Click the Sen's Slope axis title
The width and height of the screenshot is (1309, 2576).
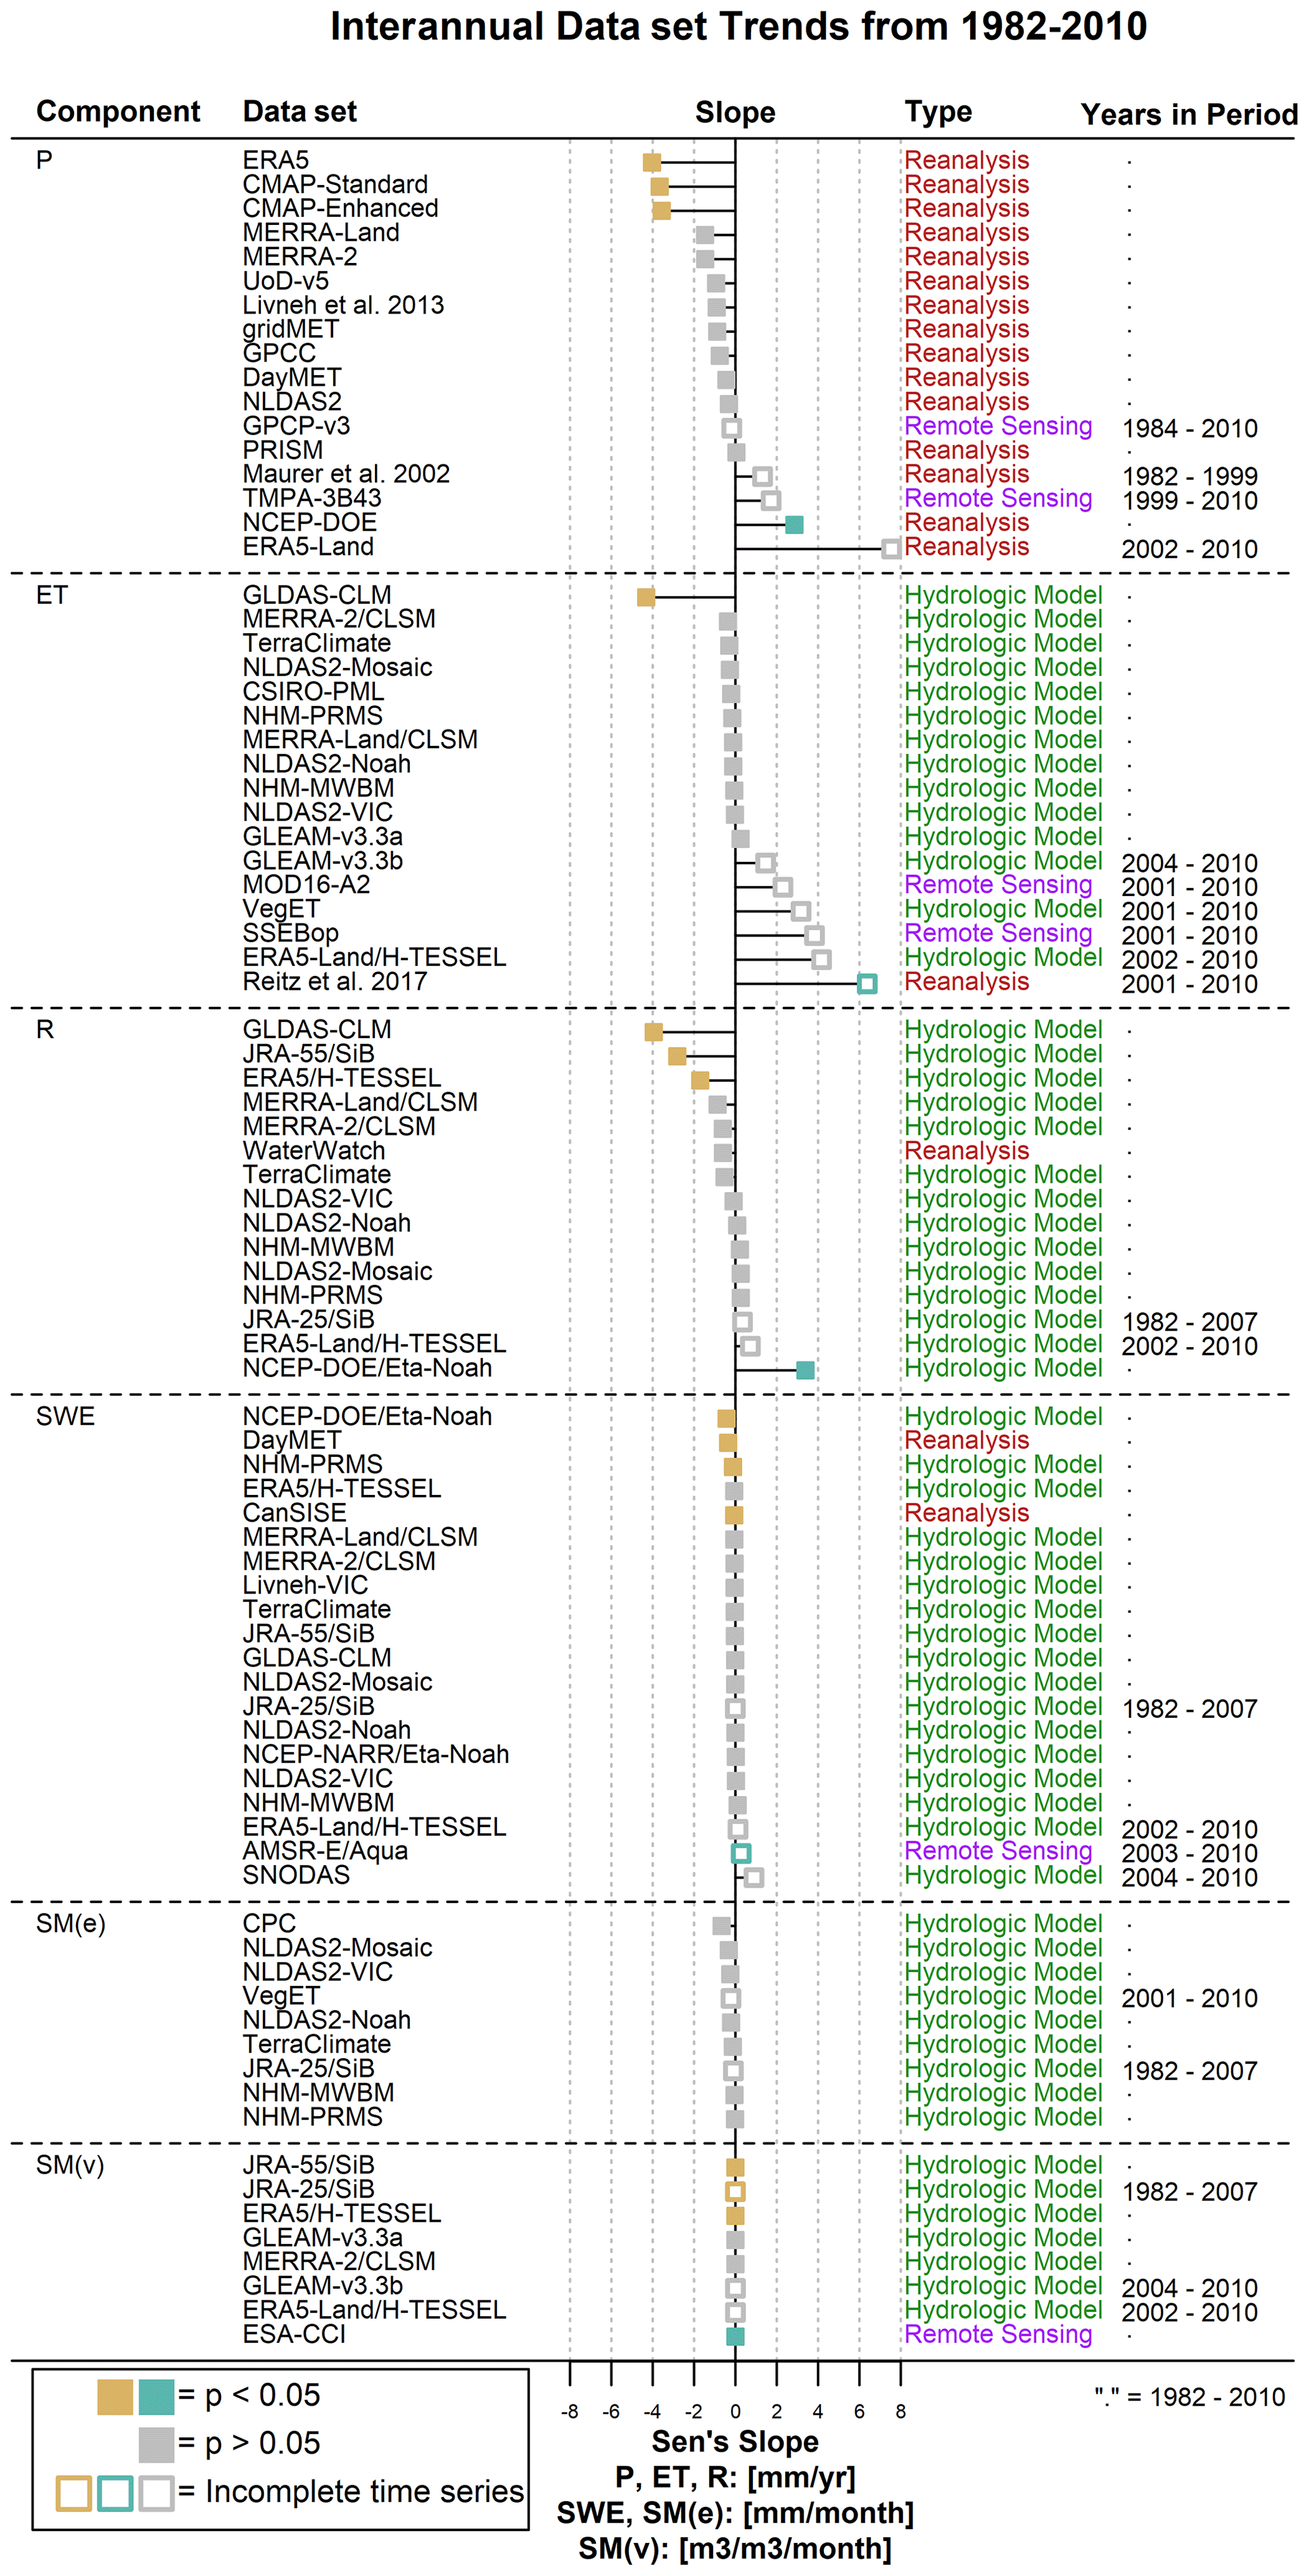tap(735, 2442)
